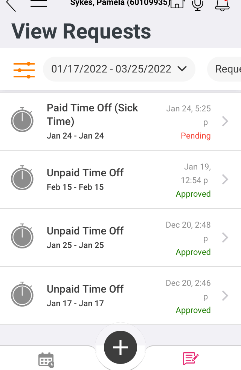Tap the back arrow icon

tap(11, 5)
